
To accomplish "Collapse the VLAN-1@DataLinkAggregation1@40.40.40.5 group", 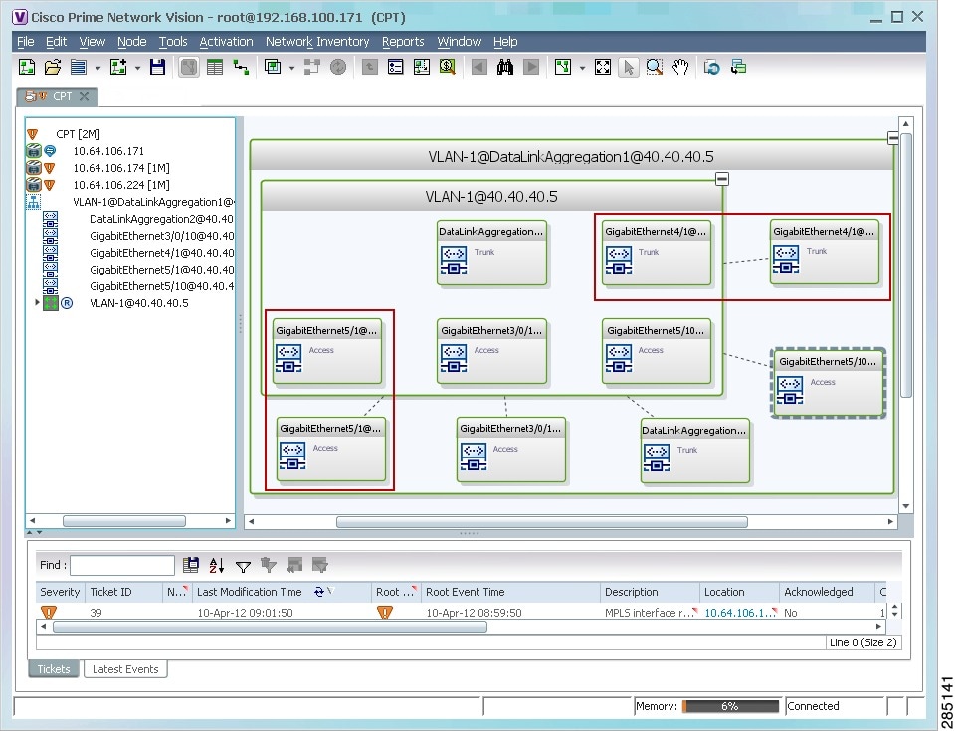I will click(893, 138).
